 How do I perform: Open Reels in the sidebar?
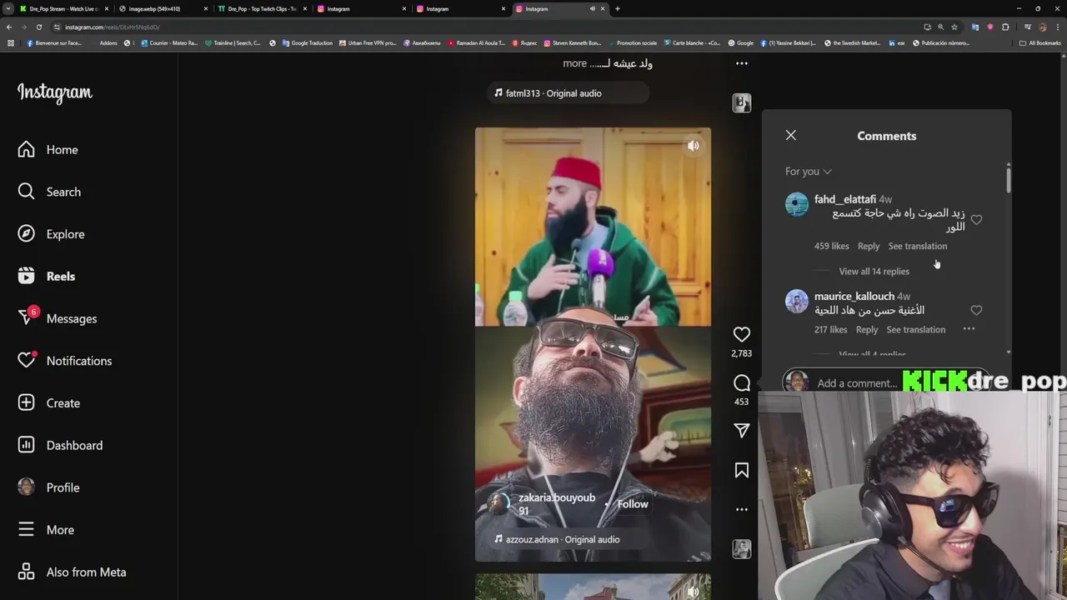(x=47, y=277)
